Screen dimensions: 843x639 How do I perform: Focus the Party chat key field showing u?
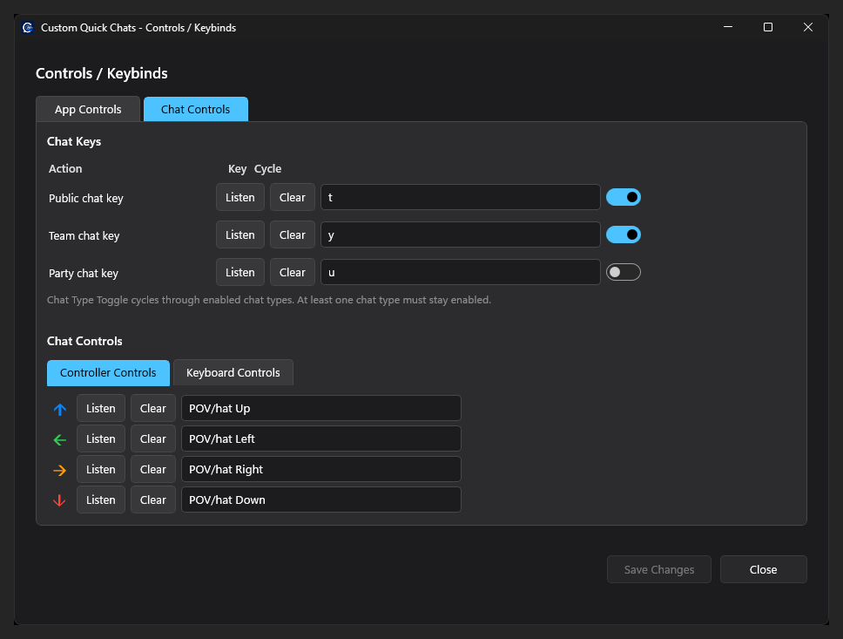(x=460, y=272)
